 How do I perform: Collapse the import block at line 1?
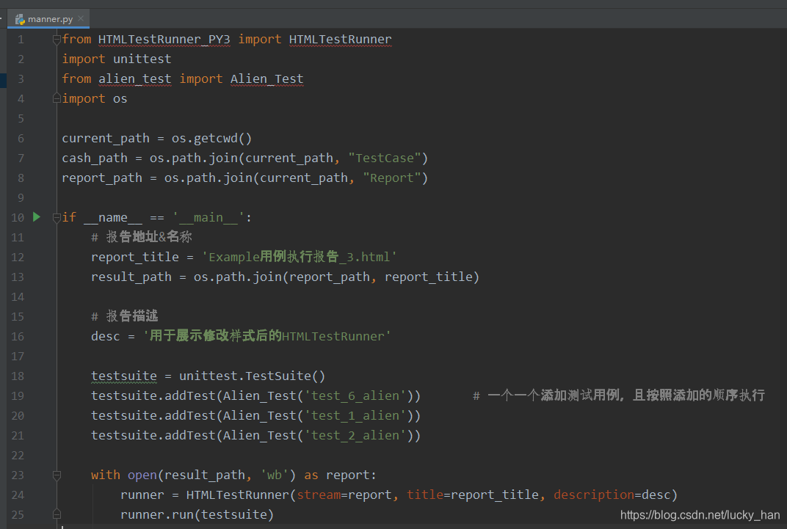pos(57,39)
